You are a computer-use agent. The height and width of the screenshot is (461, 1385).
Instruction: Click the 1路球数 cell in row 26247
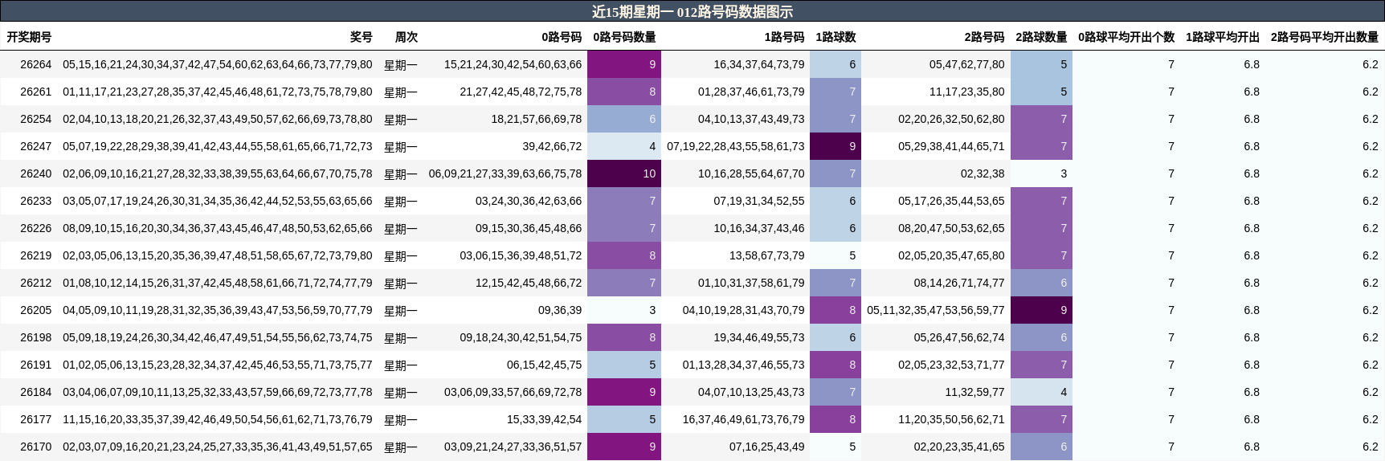(x=835, y=146)
